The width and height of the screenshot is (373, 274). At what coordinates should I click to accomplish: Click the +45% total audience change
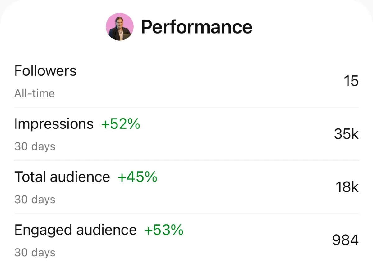point(137,177)
